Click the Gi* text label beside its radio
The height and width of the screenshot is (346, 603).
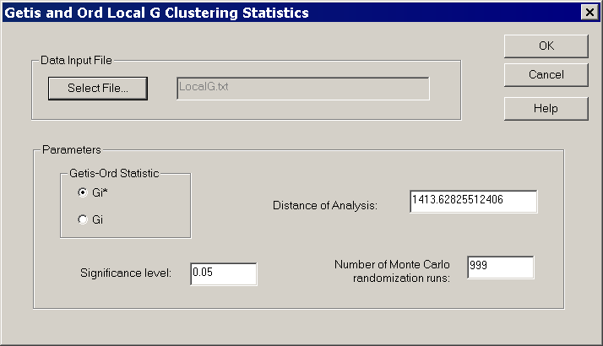(x=100, y=192)
